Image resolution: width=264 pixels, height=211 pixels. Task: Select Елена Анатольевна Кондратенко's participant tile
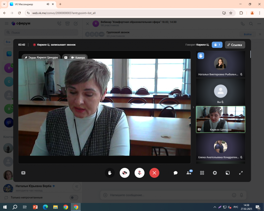220,147
